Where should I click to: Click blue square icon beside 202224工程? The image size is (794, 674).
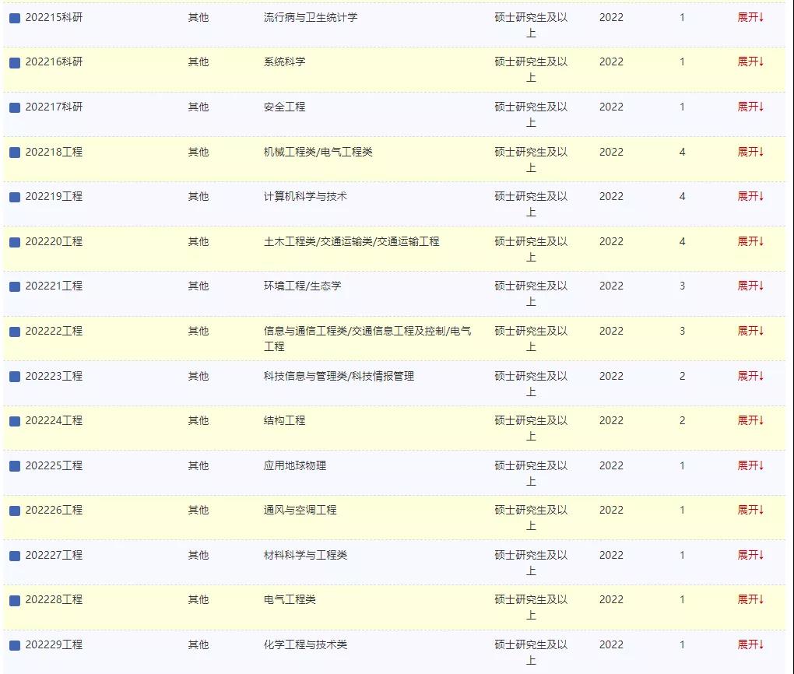[15, 421]
